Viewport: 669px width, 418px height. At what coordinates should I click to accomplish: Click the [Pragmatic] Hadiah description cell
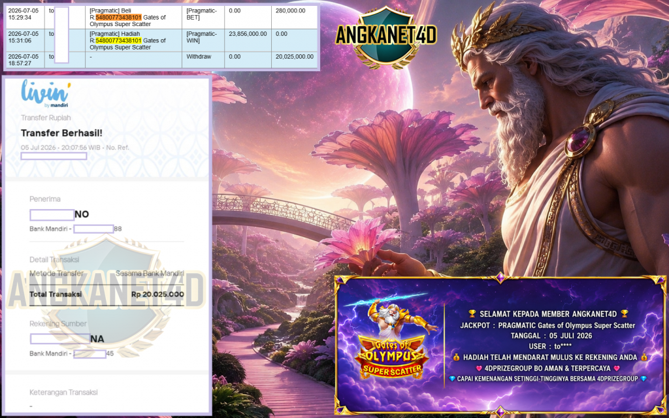(x=133, y=40)
